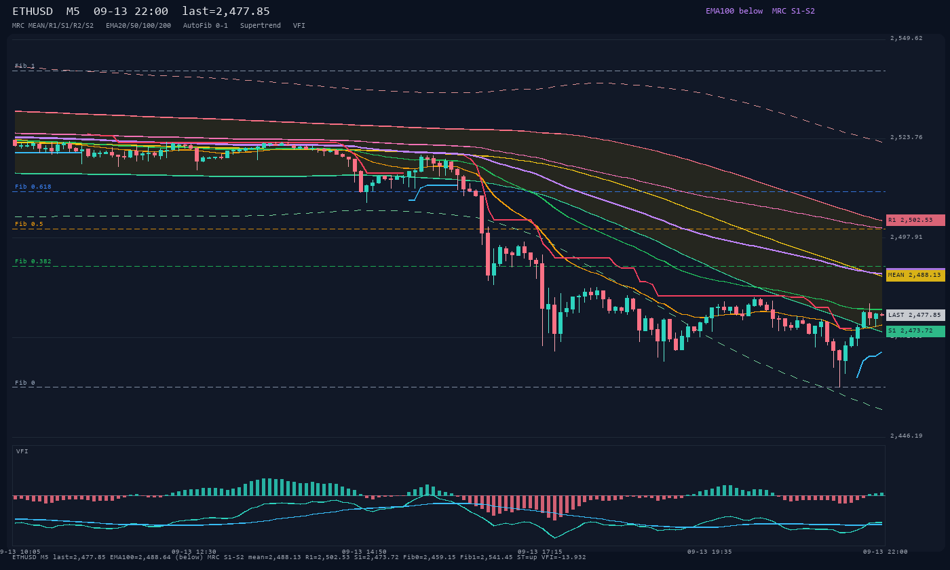This screenshot has width=950, height=570.
Task: Click the 'MRC S1-S2' label at top right
Action: [x=793, y=11]
